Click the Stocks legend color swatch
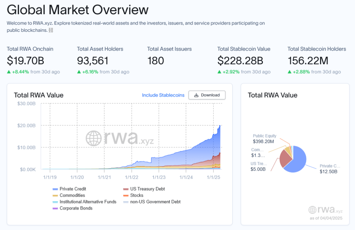 point(126,195)
